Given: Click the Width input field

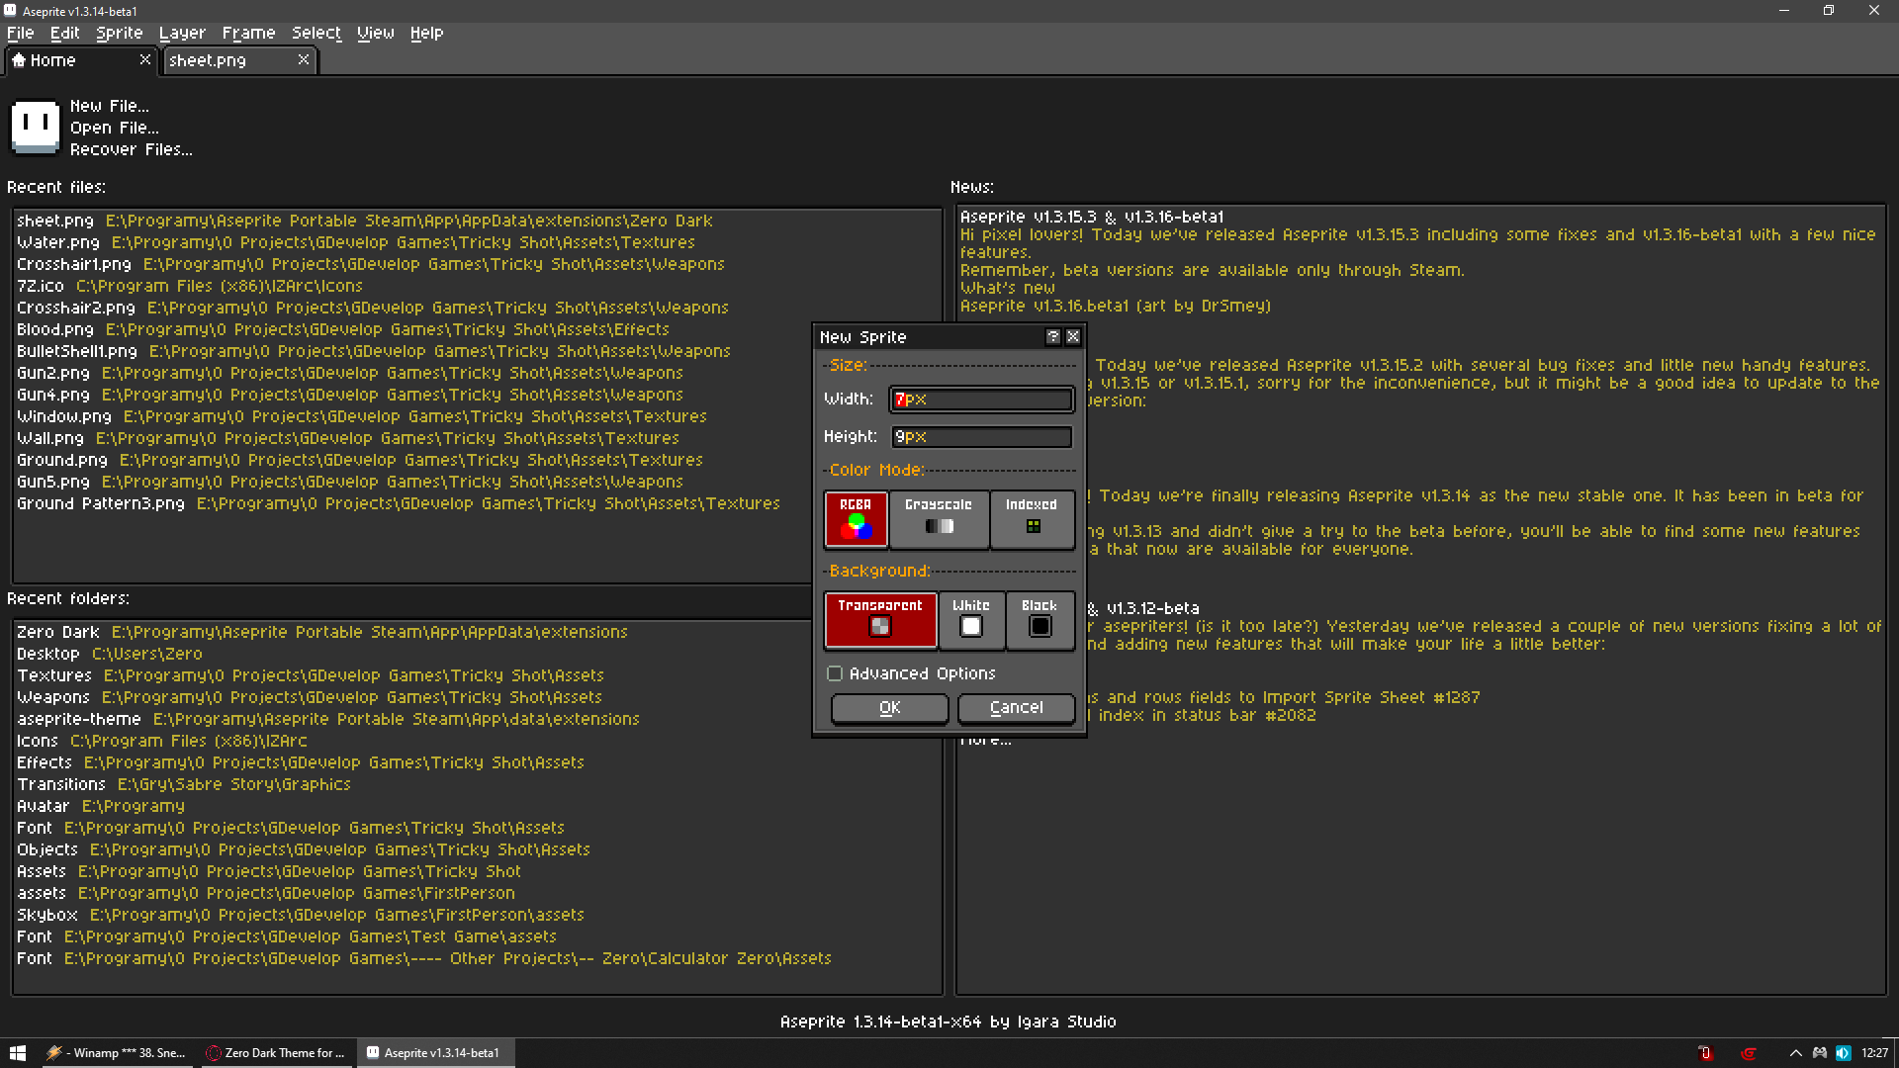Looking at the screenshot, I should tap(981, 400).
